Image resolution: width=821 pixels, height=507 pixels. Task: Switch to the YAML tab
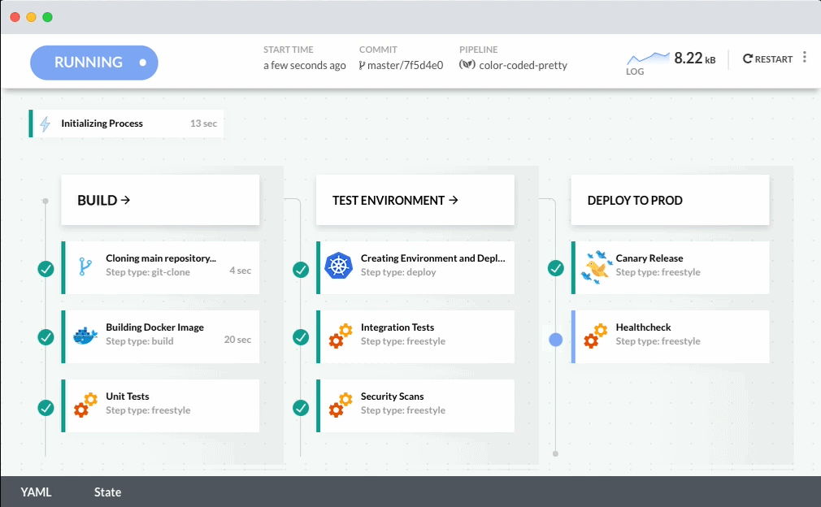[36, 492]
